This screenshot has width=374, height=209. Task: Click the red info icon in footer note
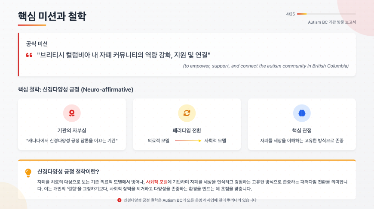pyautogui.click(x=119, y=200)
